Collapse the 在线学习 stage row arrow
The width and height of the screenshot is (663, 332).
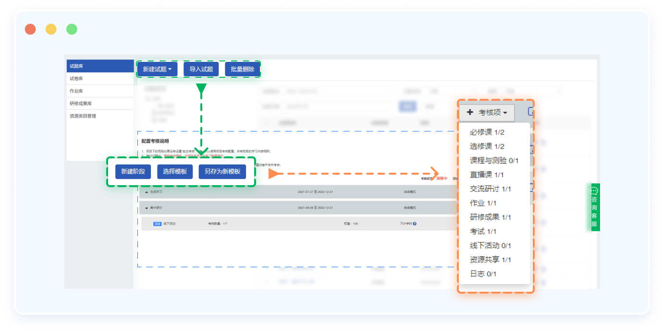tap(147, 192)
